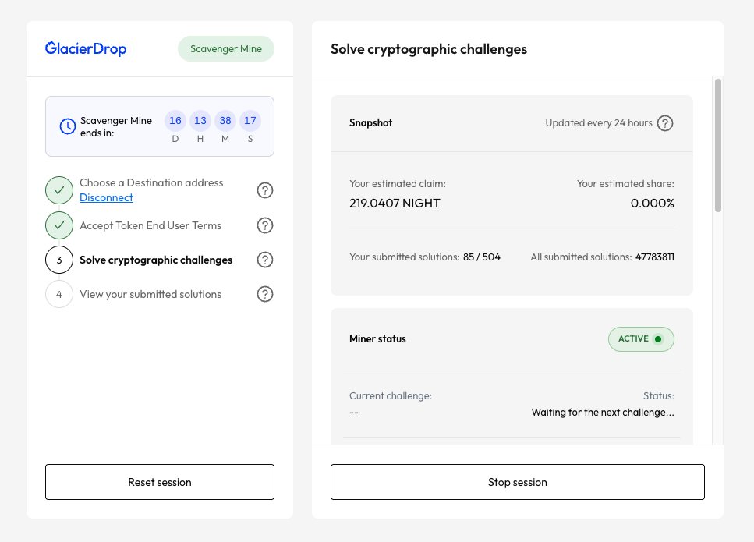Click the ACTIVE miner status badge
Image resolution: width=754 pixels, height=542 pixels.
click(x=641, y=339)
